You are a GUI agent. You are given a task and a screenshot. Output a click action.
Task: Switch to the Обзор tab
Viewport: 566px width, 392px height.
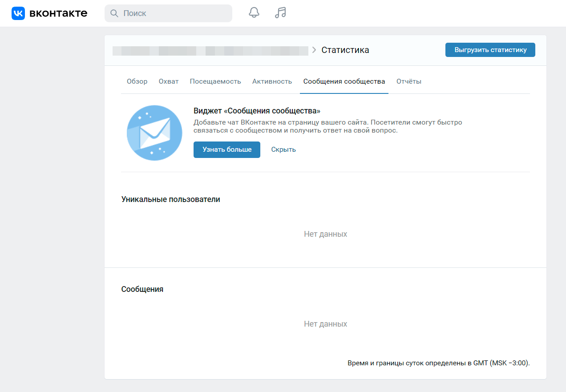[x=137, y=81]
